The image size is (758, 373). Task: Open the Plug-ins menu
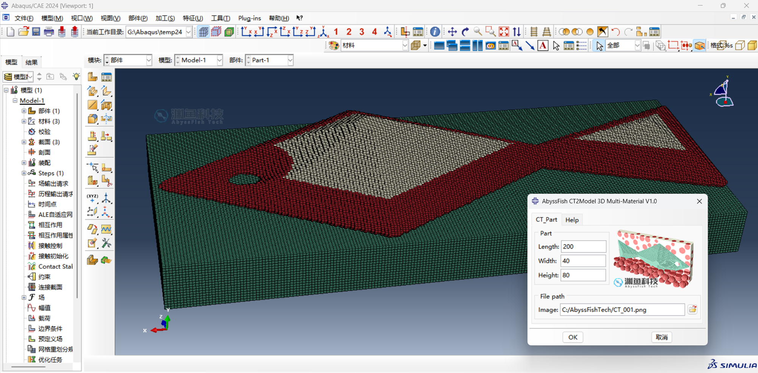[x=249, y=18]
